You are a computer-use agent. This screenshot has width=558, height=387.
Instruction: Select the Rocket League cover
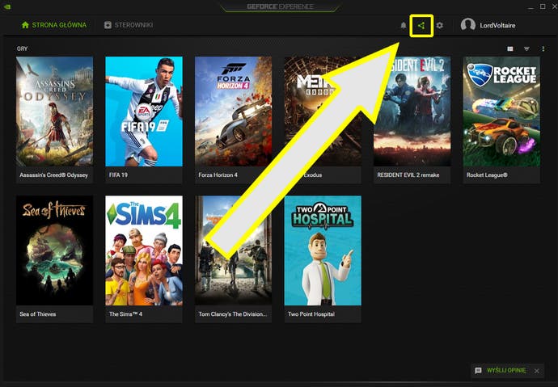coord(501,111)
